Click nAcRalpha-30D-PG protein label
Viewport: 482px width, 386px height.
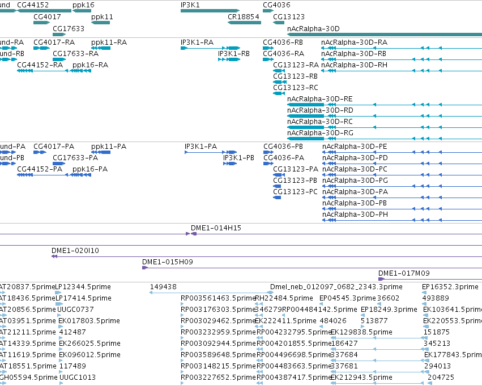click(x=355, y=181)
